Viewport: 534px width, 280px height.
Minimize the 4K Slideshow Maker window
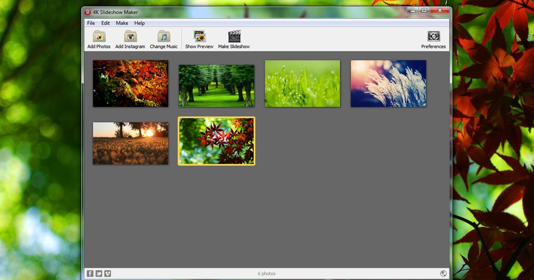click(413, 10)
